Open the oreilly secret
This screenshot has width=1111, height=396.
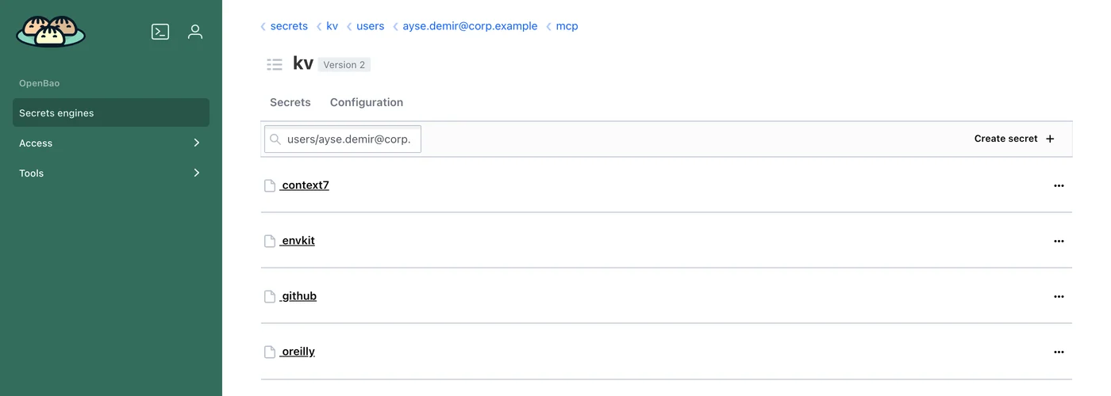click(x=298, y=352)
